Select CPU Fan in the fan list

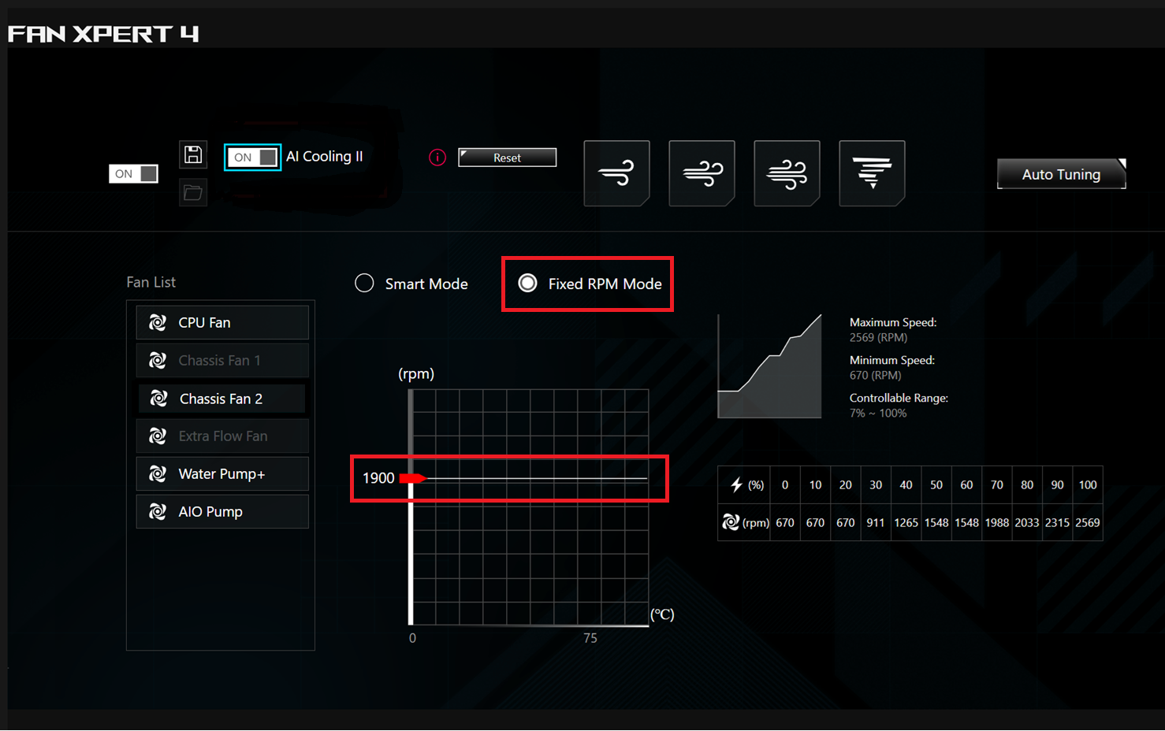click(222, 322)
